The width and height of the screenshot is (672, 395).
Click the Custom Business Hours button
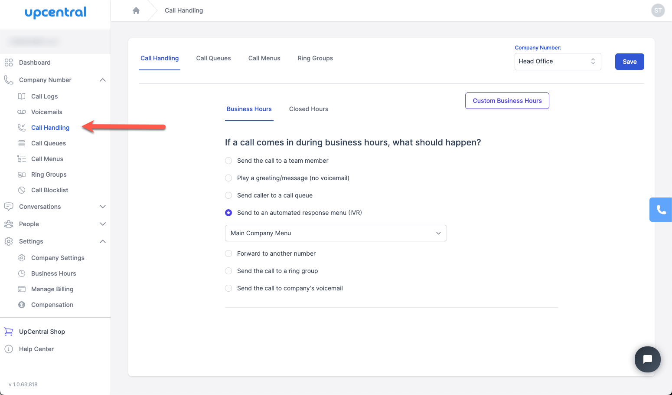coord(507,101)
